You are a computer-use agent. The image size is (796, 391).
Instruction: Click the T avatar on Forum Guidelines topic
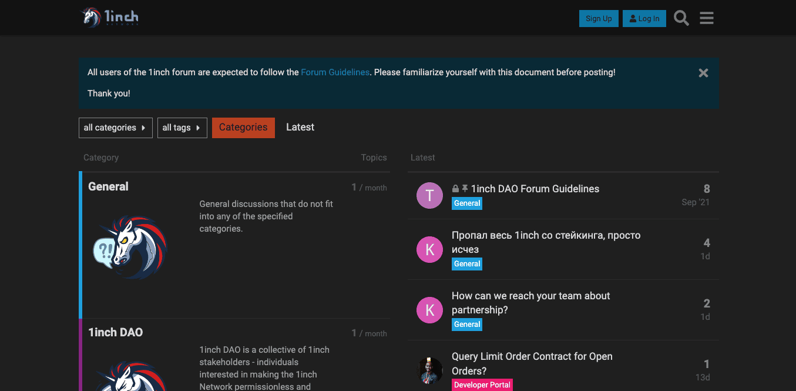point(429,195)
